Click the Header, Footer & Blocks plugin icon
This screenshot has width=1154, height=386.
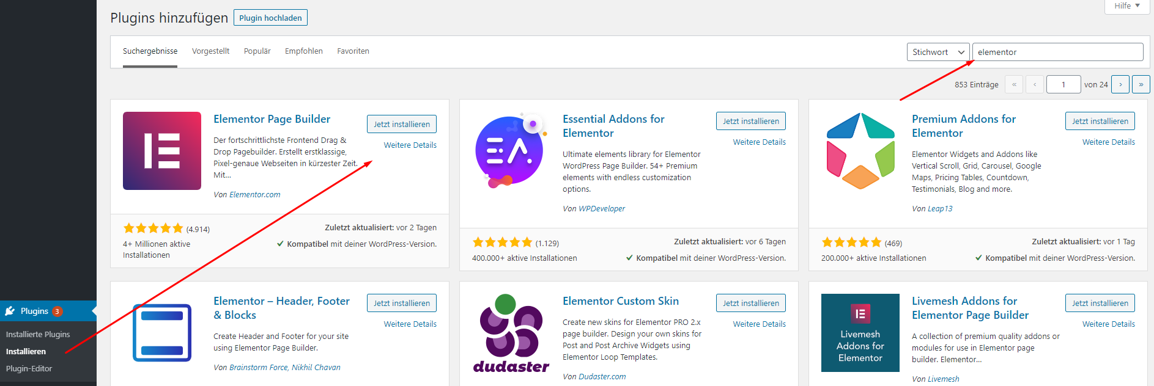(162, 333)
